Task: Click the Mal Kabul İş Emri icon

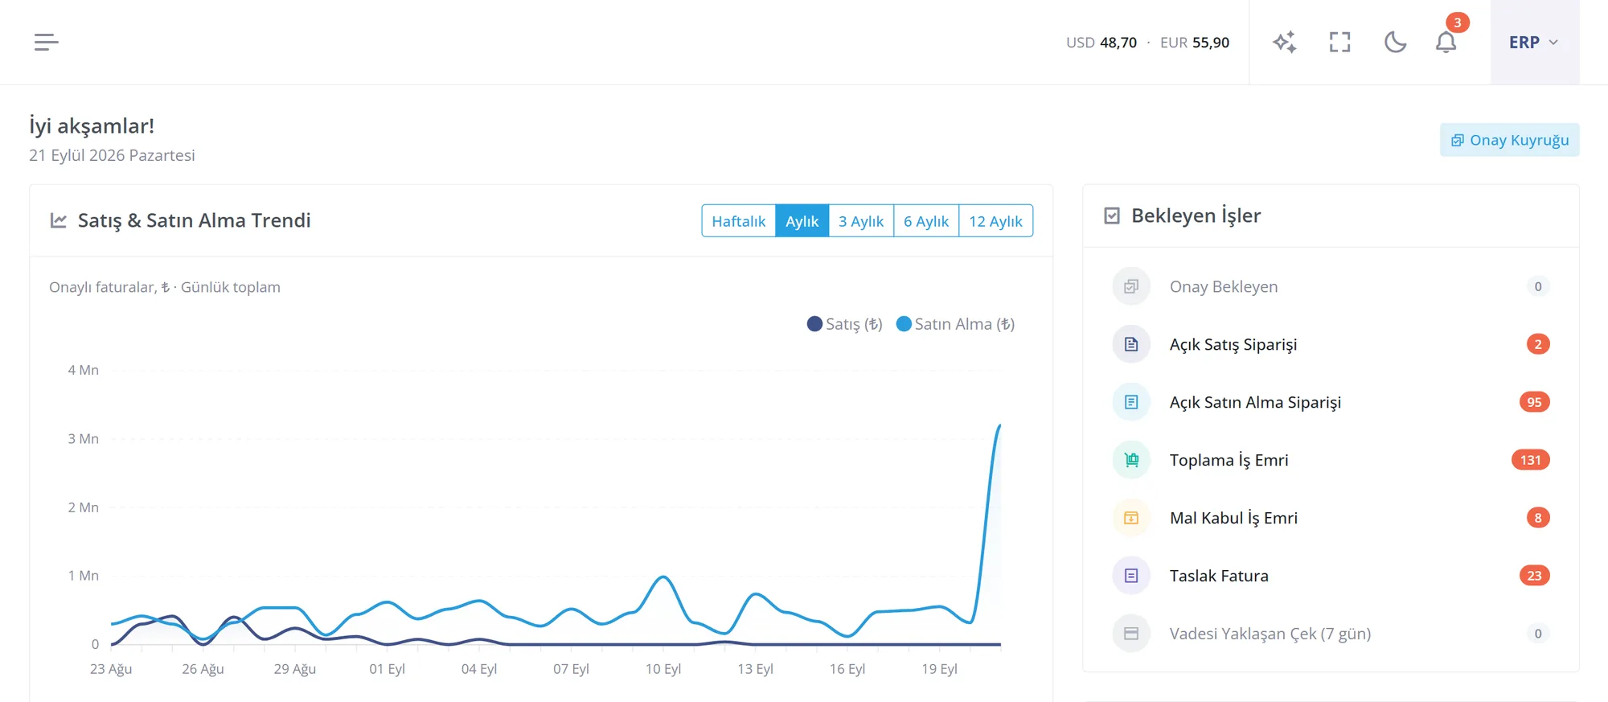Action: tap(1131, 518)
